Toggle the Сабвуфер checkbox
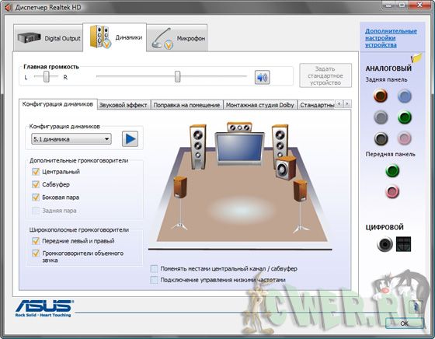The image size is (435, 339). click(x=36, y=184)
